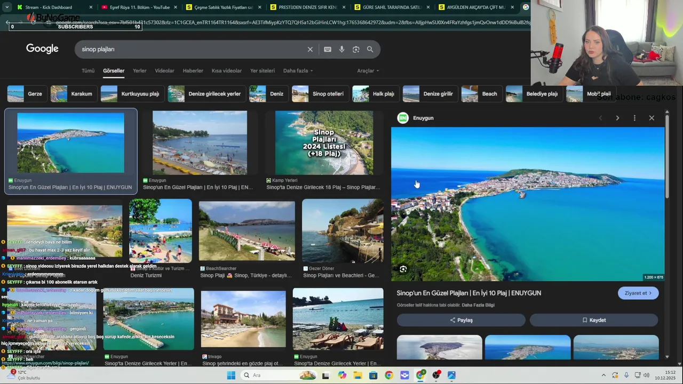Image resolution: width=683 pixels, height=384 pixels.
Task: Open the large preview image of Sinop
Action: [x=528, y=204]
